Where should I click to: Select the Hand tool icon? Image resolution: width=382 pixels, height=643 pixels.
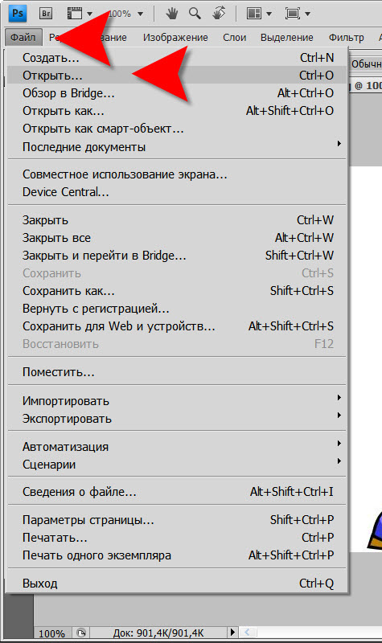pyautogui.click(x=172, y=14)
